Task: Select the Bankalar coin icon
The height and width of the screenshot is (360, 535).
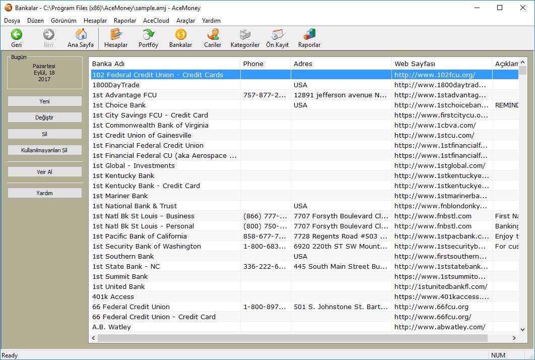Action: pyautogui.click(x=180, y=34)
